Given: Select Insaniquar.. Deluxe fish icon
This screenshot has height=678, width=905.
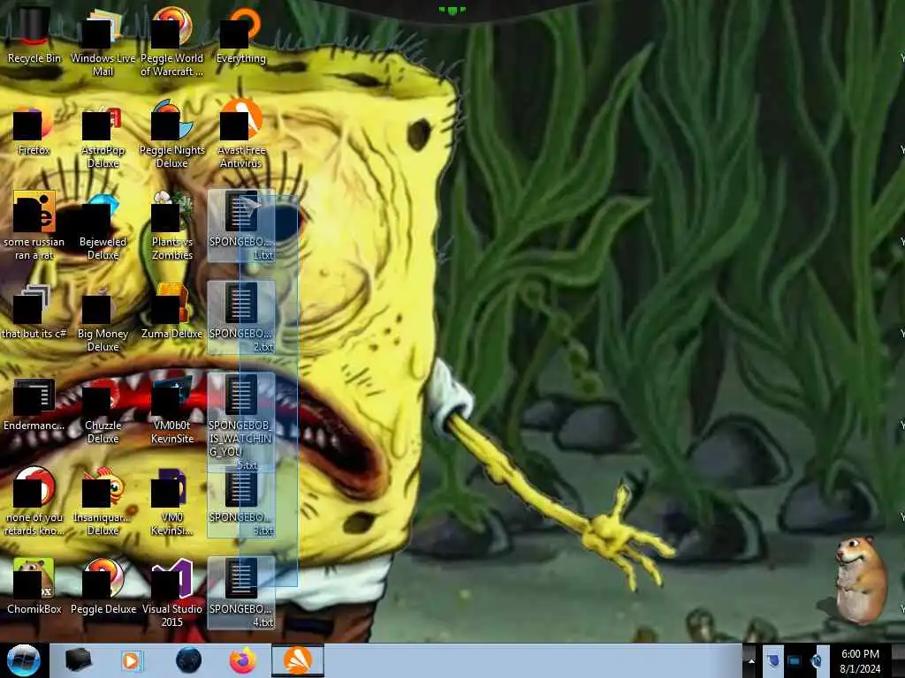Looking at the screenshot, I should [x=103, y=501].
